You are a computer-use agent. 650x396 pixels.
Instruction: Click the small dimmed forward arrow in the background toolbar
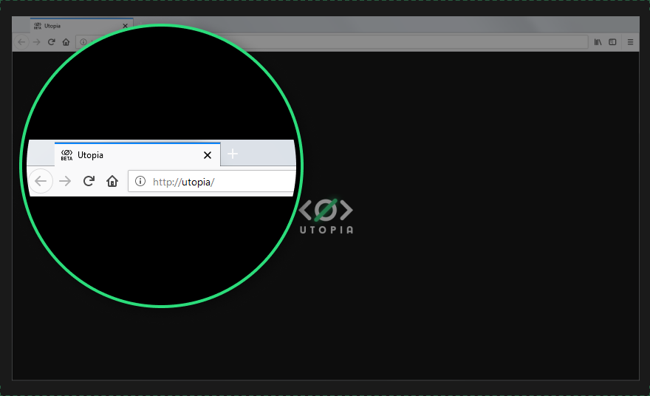click(x=36, y=42)
